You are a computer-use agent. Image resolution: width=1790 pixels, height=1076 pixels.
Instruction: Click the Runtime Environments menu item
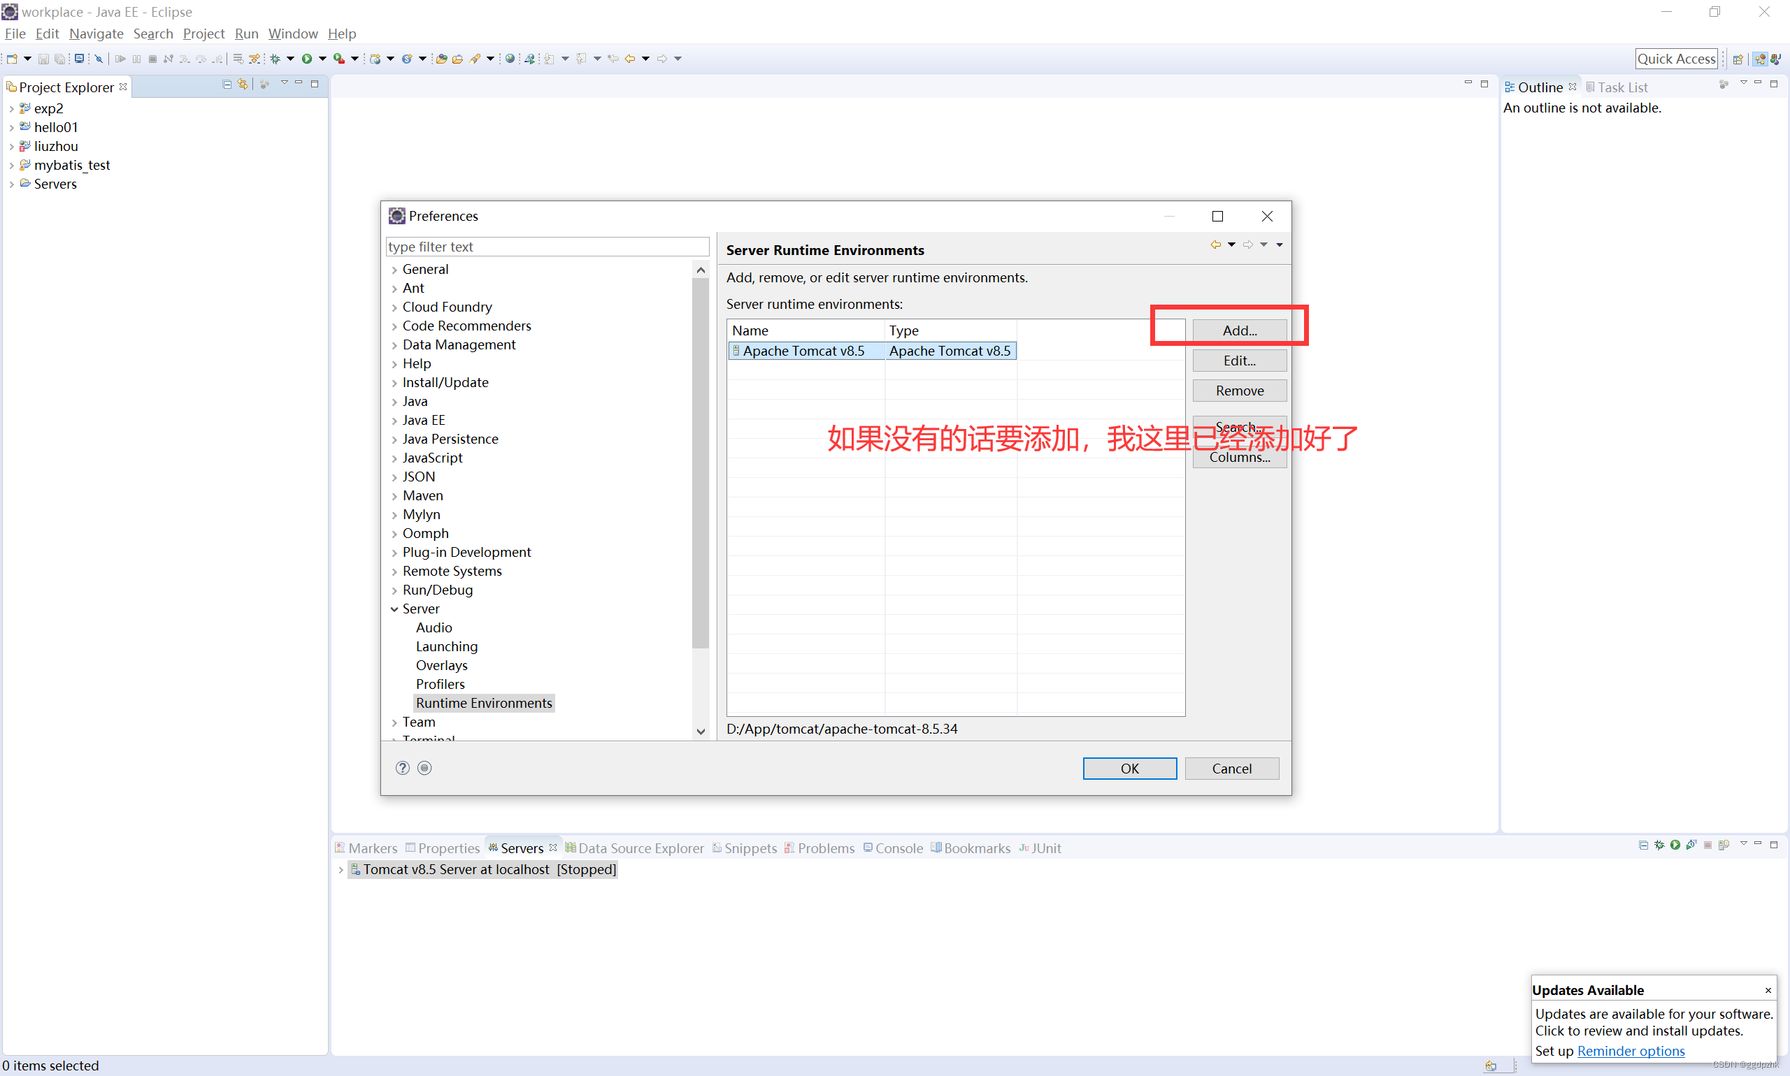point(483,701)
